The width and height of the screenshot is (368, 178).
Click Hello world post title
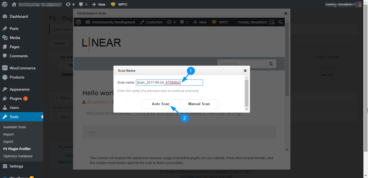98,93
